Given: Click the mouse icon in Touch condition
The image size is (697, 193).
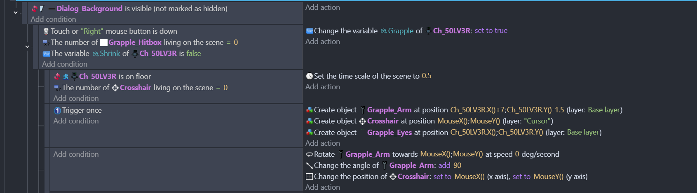Looking at the screenshot, I should pos(46,31).
